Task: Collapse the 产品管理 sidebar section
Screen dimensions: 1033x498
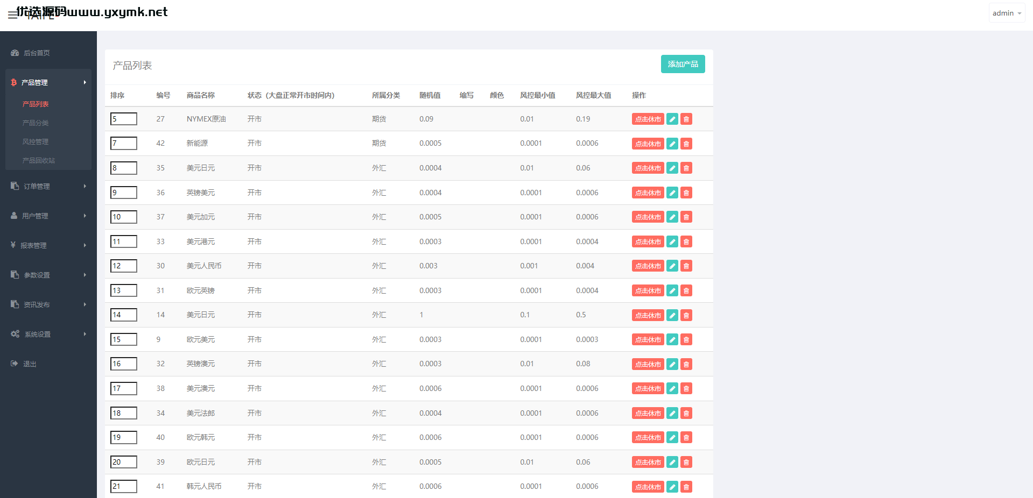Action: pos(48,82)
